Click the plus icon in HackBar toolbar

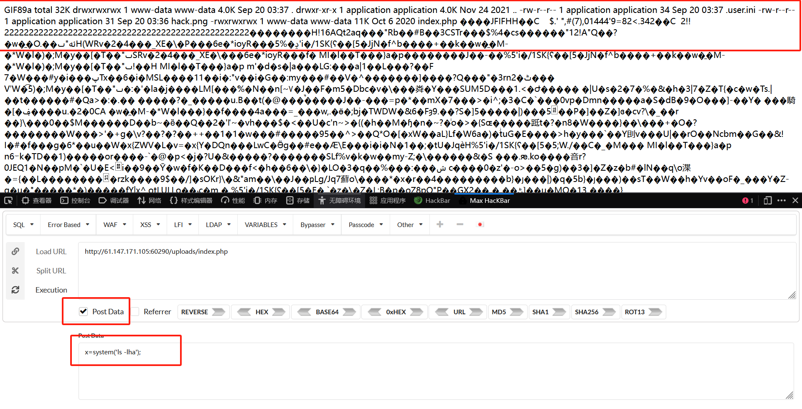pyautogui.click(x=440, y=225)
